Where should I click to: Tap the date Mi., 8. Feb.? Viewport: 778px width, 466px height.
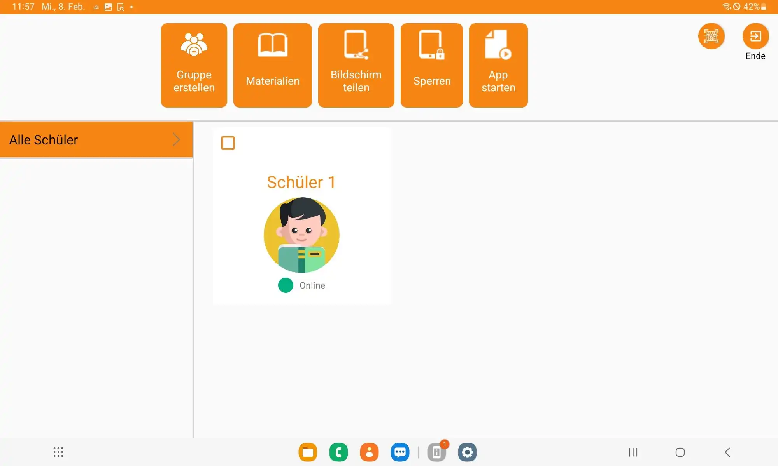point(63,7)
